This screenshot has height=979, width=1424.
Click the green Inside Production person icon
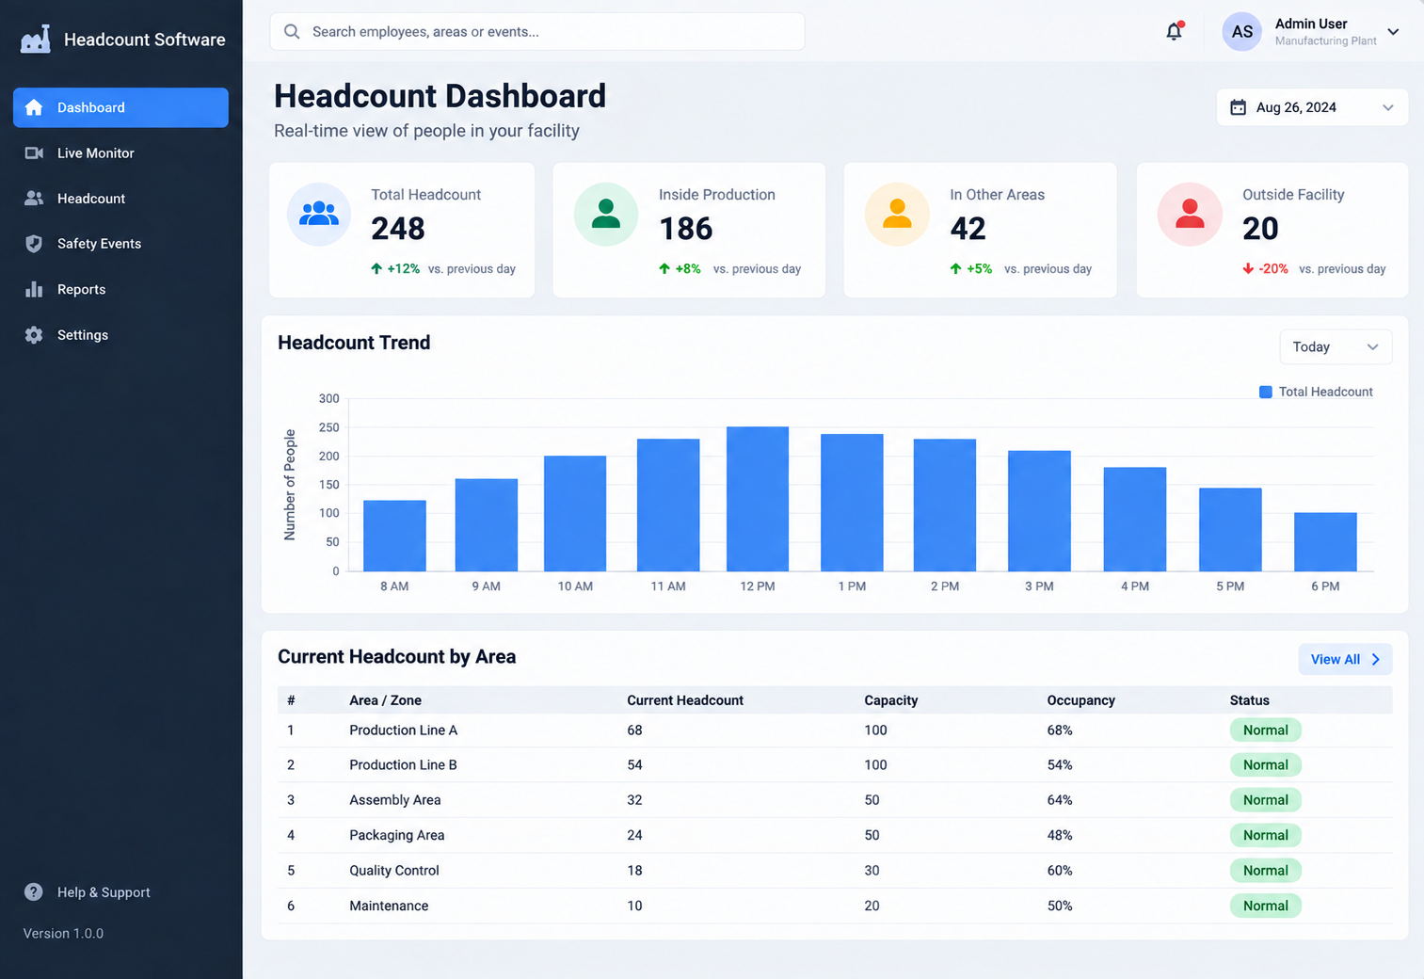click(x=606, y=215)
